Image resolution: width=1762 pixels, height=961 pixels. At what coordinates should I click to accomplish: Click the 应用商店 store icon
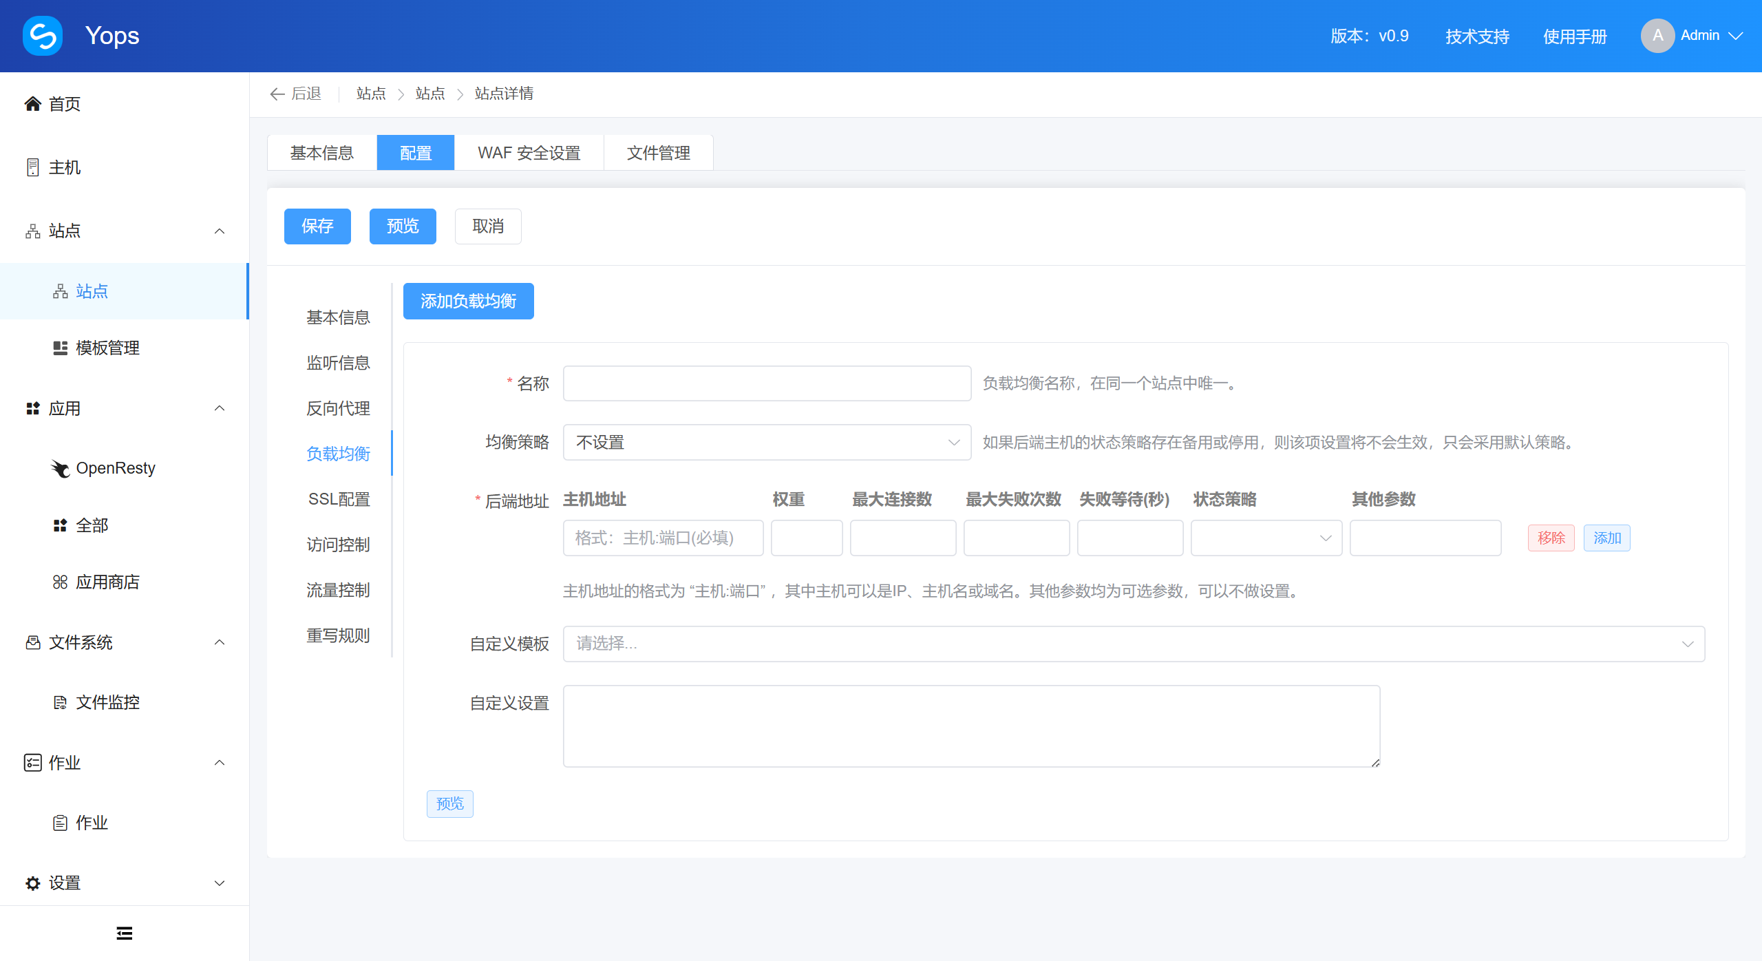[60, 582]
